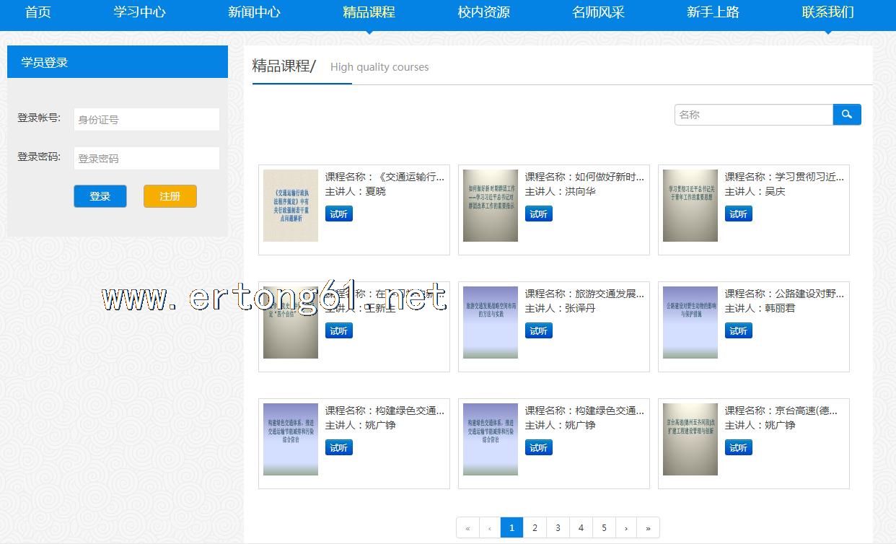Focus the 身份证号 account input field

(x=146, y=120)
